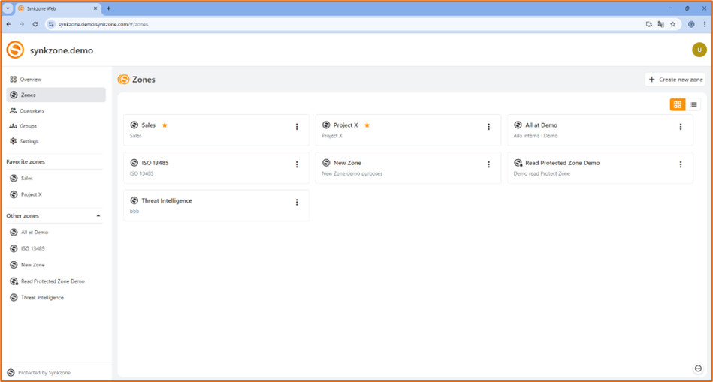713x382 pixels.
Task: Switch to grid view layout
Action: point(677,104)
